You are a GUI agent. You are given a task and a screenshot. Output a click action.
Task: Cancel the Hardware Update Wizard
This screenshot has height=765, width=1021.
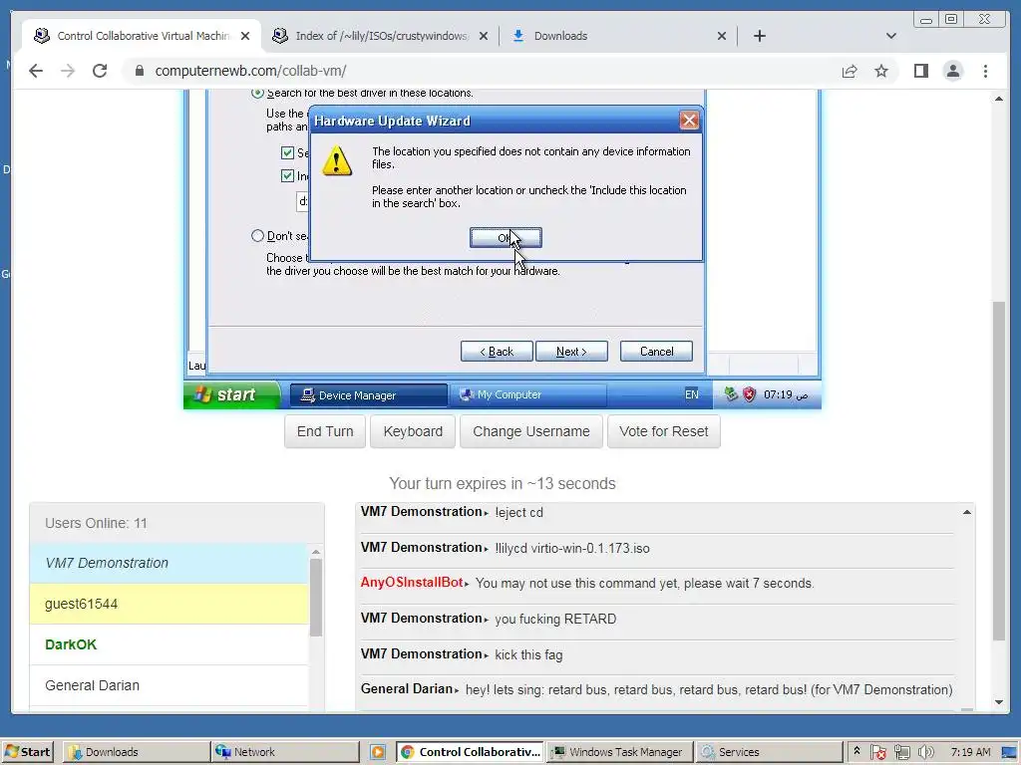pos(656,352)
